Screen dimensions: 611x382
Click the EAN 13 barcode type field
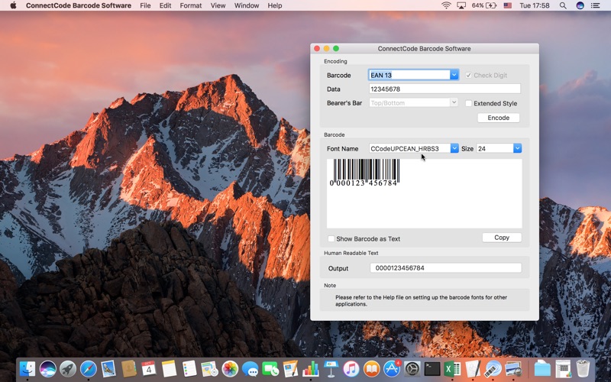click(x=409, y=75)
